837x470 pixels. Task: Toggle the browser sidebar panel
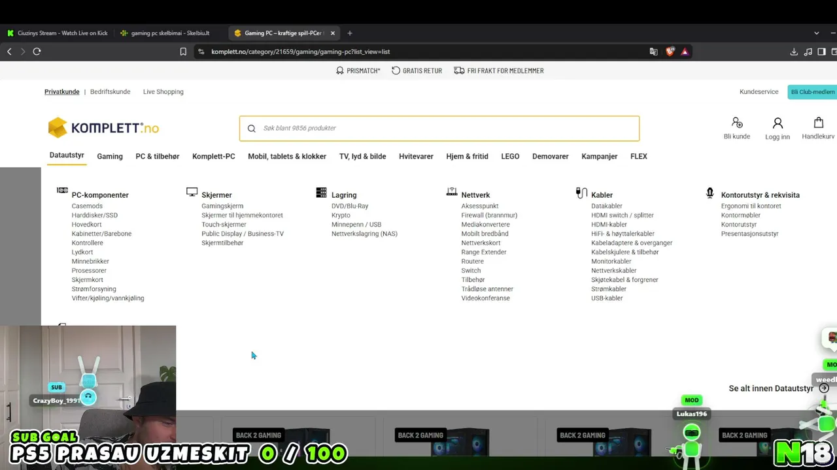[822, 52]
